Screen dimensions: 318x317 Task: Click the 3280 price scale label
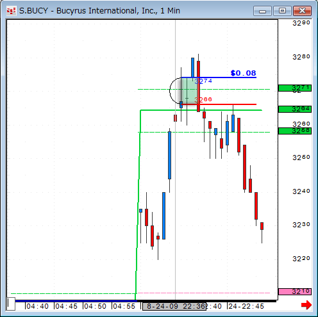click(x=301, y=57)
